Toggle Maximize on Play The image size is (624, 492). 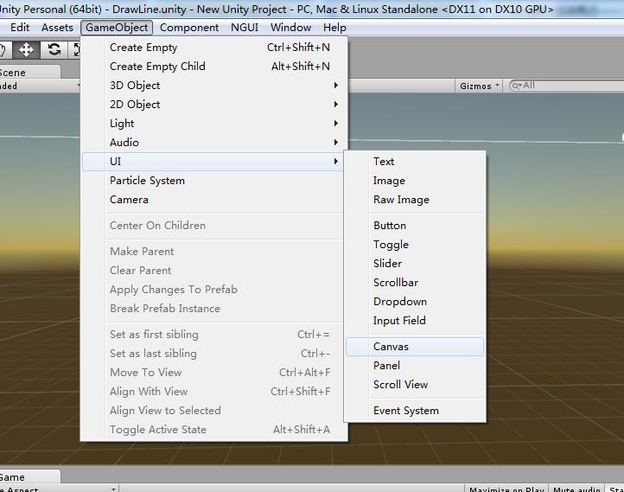(506, 489)
